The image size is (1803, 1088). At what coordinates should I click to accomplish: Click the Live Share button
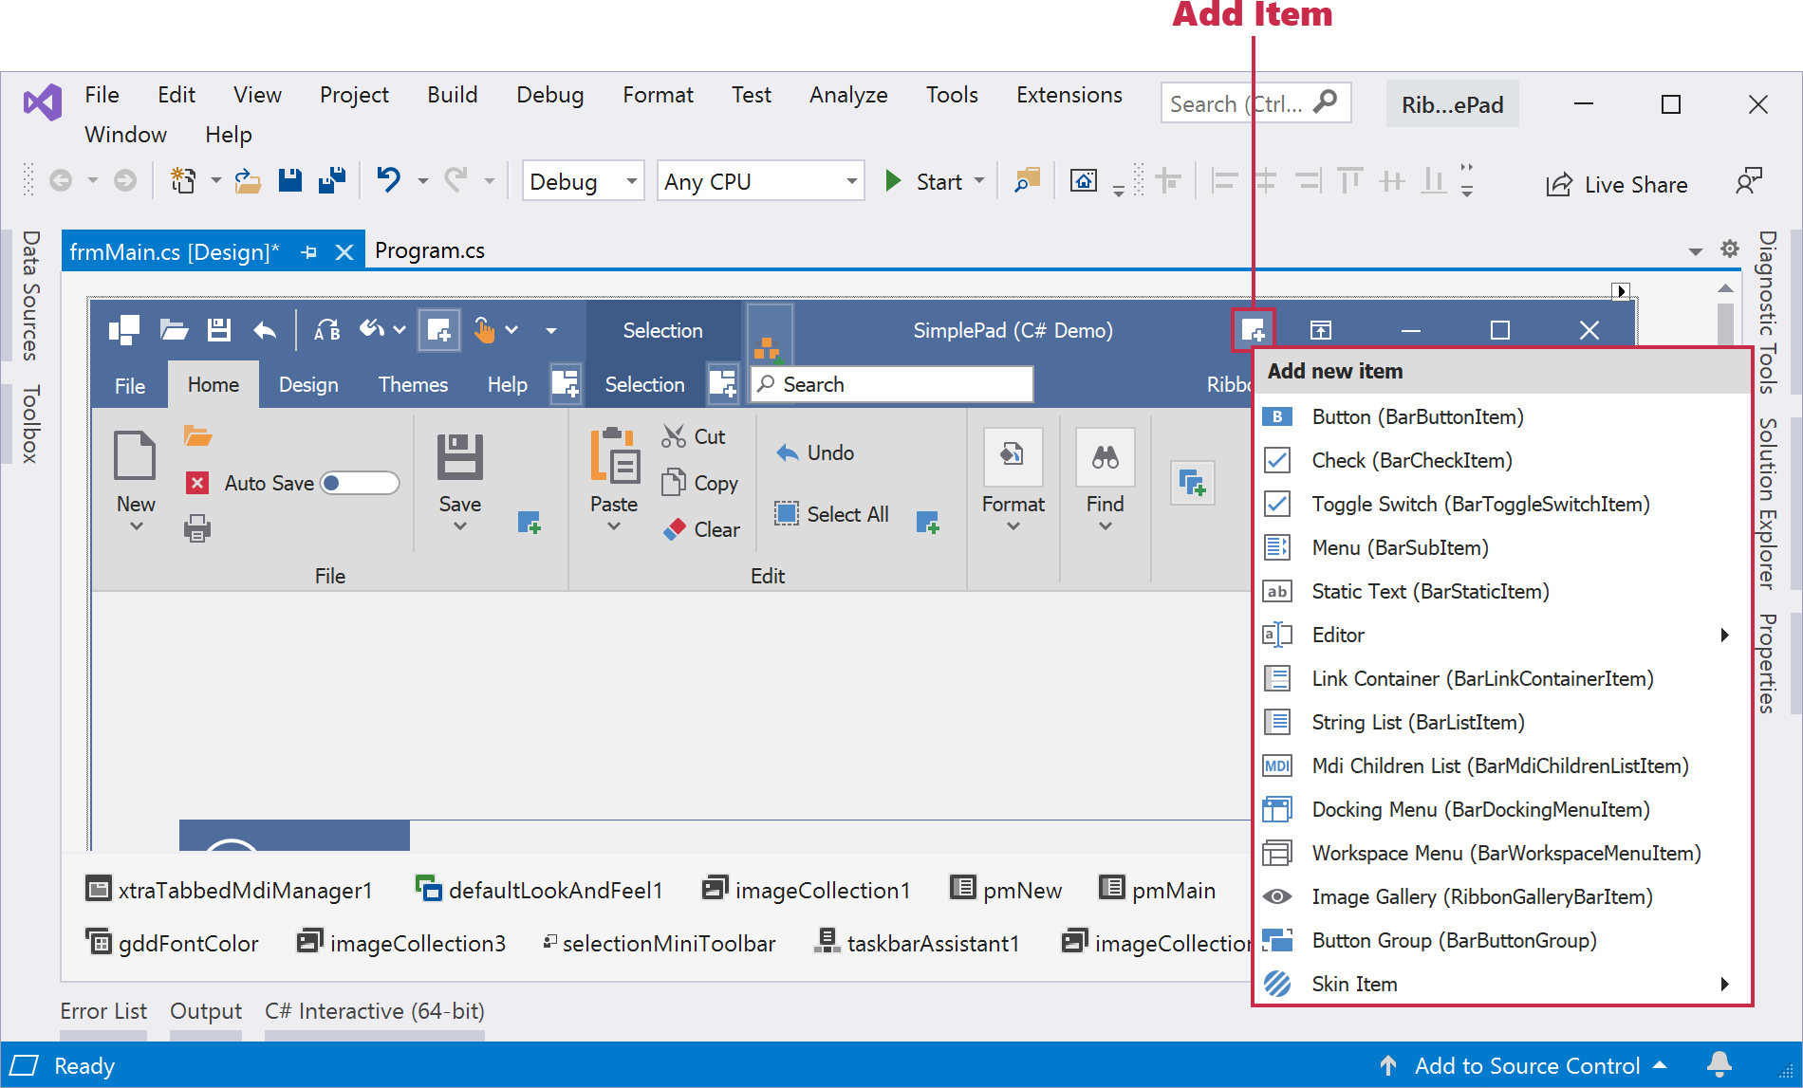click(1617, 185)
